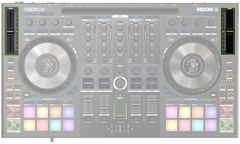Tap the right deck red CUE button
The width and height of the screenshot is (240, 144).
click(x=226, y=112)
